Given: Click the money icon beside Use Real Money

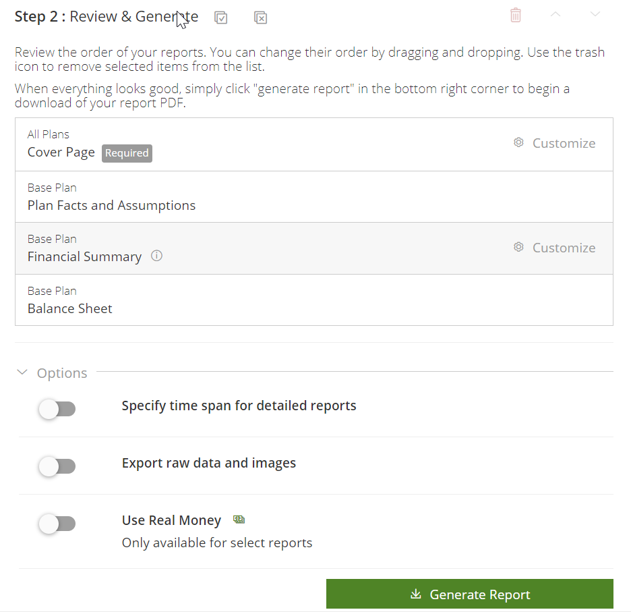Looking at the screenshot, I should click(239, 519).
